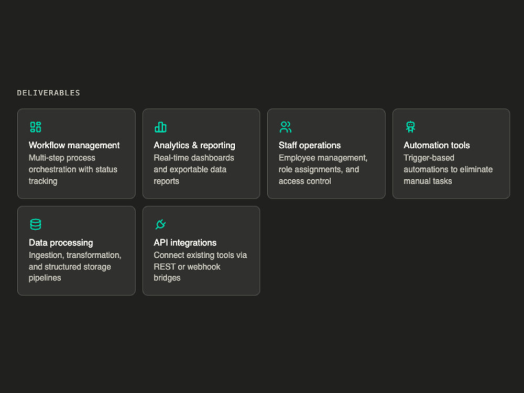Open the Automation tools title
This screenshot has width=524, height=393.
436,145
